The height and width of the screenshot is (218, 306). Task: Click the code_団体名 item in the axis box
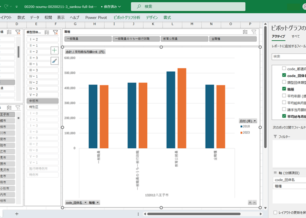[x=289, y=180]
